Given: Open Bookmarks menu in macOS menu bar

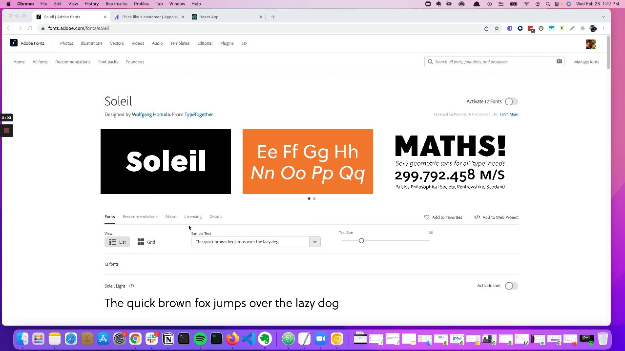Looking at the screenshot, I should click(116, 4).
